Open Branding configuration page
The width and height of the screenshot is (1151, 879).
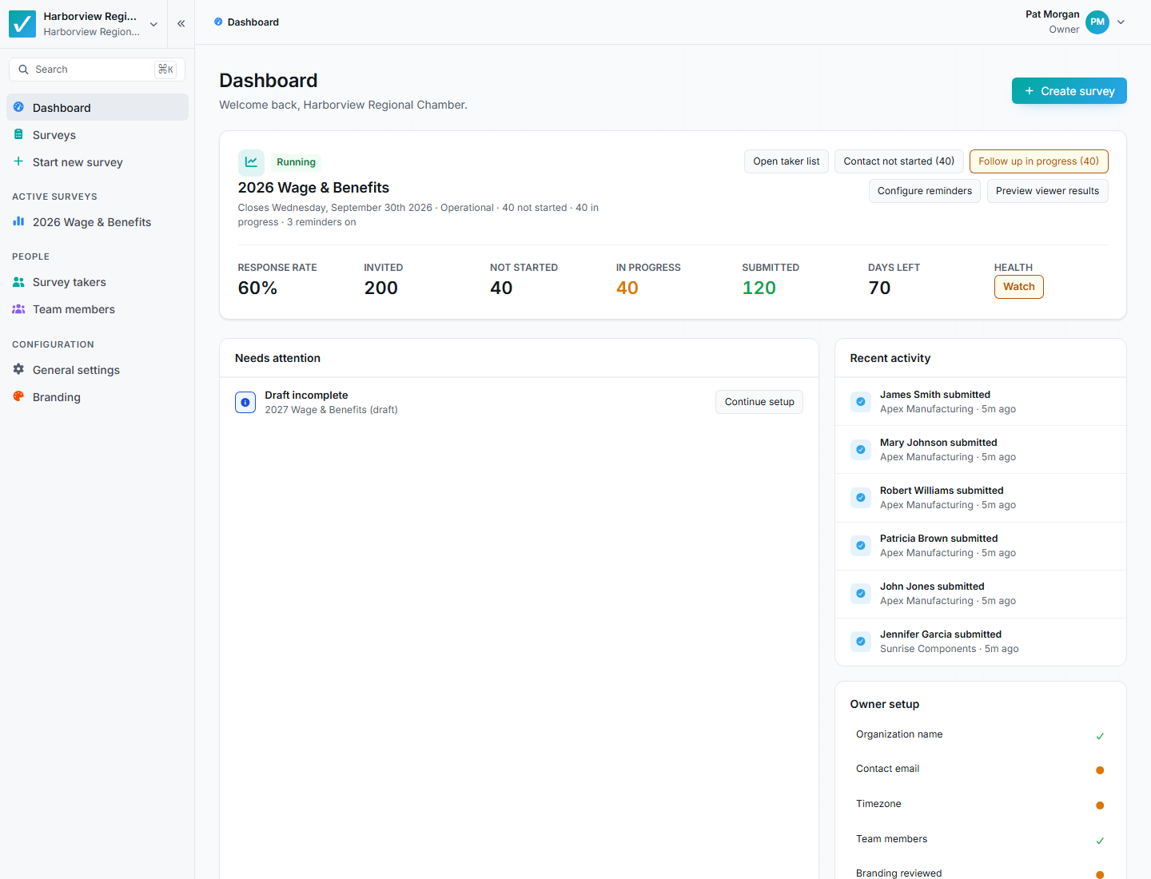coord(98,396)
